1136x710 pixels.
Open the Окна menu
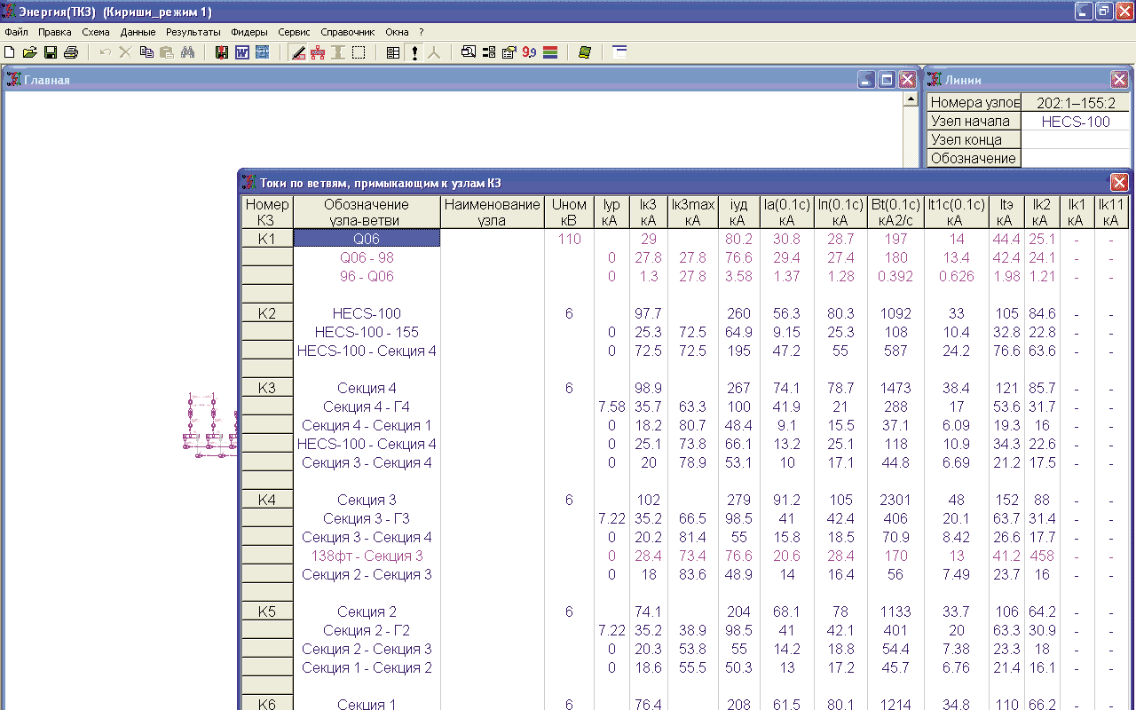click(397, 31)
